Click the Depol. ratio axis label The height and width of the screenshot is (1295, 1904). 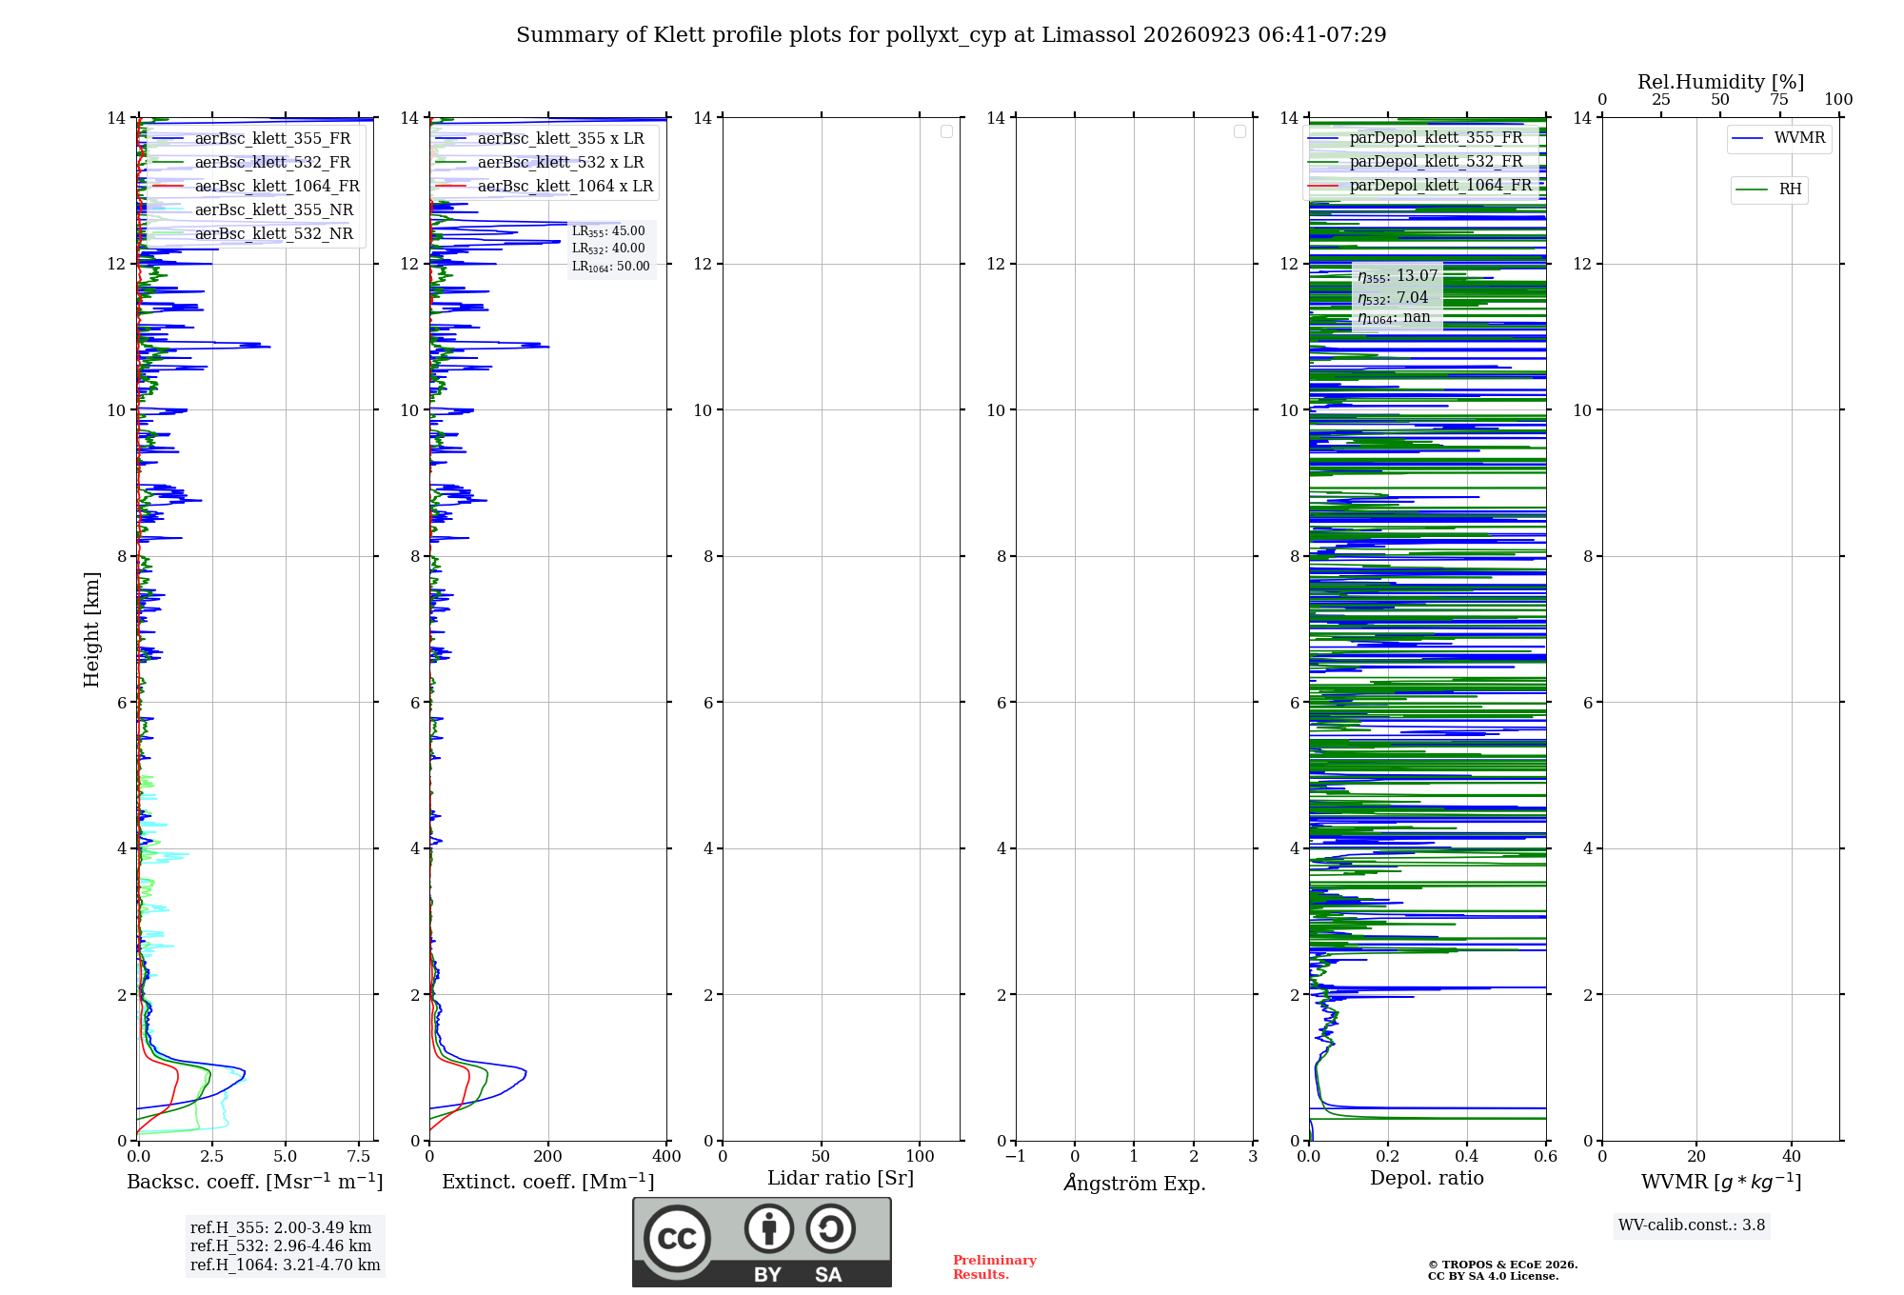coord(1427,1179)
